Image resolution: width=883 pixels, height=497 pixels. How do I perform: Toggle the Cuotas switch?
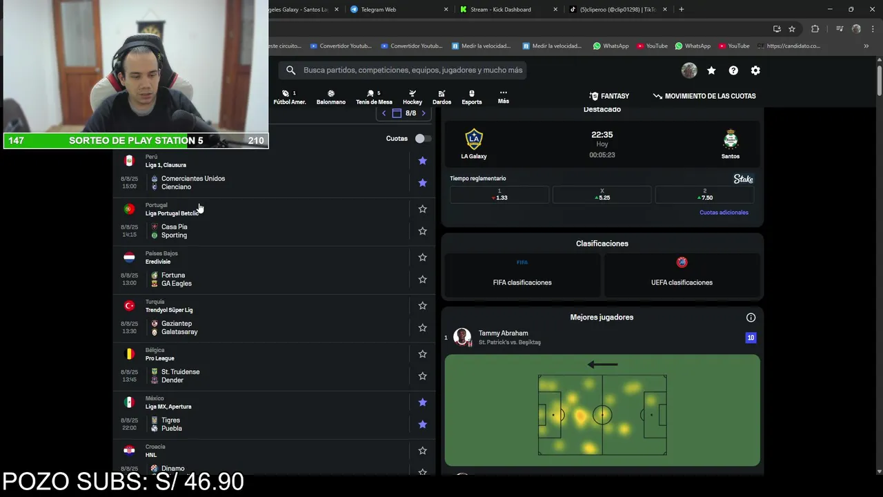[423, 139]
